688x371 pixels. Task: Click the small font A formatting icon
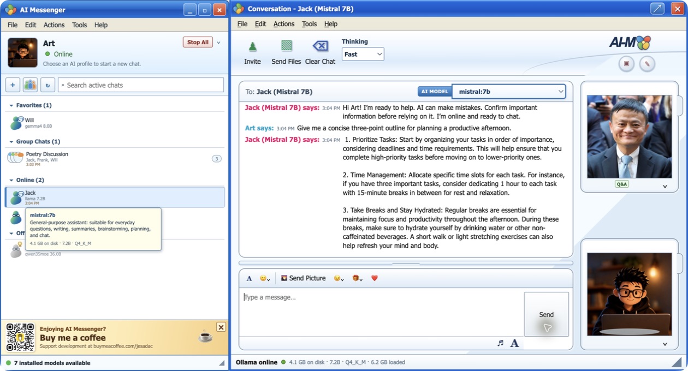click(x=249, y=278)
